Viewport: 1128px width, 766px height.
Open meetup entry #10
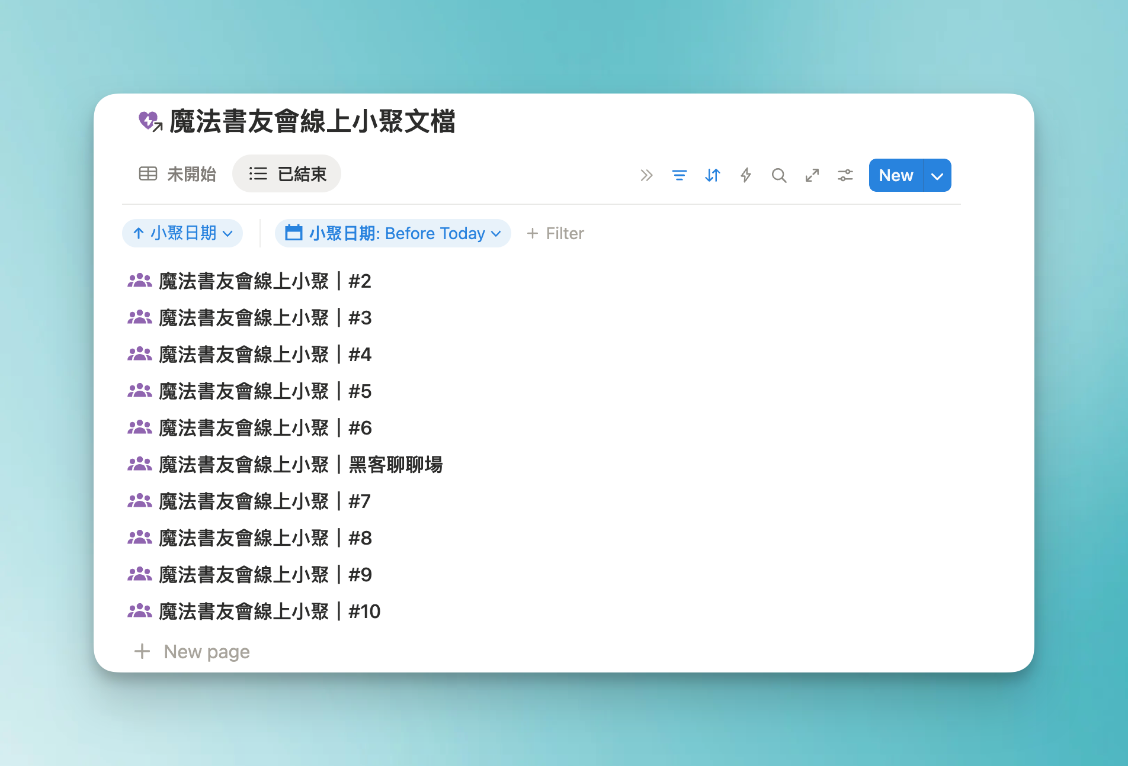click(x=270, y=611)
